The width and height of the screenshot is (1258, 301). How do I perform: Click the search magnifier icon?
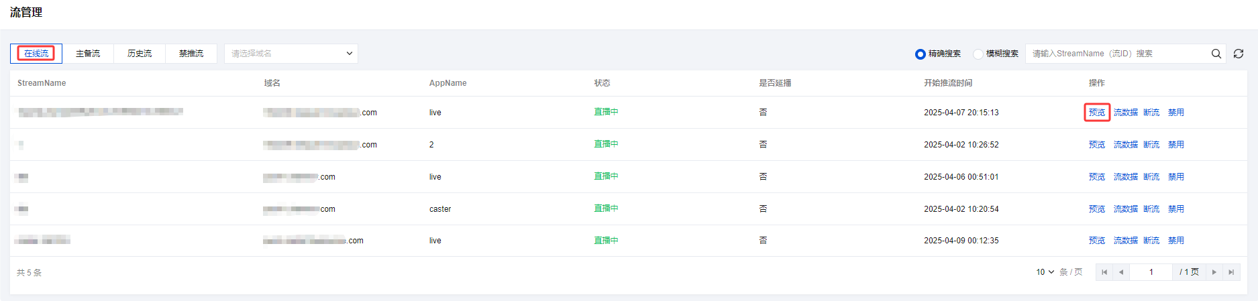click(1216, 54)
